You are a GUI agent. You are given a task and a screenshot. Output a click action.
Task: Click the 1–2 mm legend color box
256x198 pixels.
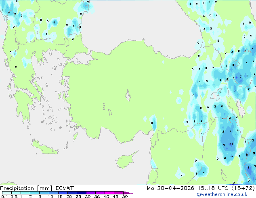(x=25, y=193)
